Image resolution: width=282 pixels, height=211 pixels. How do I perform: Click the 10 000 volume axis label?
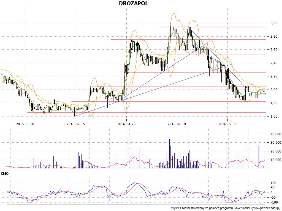pos(275,160)
